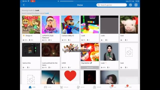This screenshot has width=160, height=90.
Task: Open the blurred dark-haired girl thumbnail
Action: [x=109, y=77]
